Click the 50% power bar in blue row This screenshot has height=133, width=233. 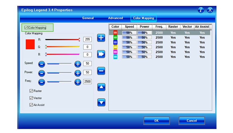[x=145, y=42]
